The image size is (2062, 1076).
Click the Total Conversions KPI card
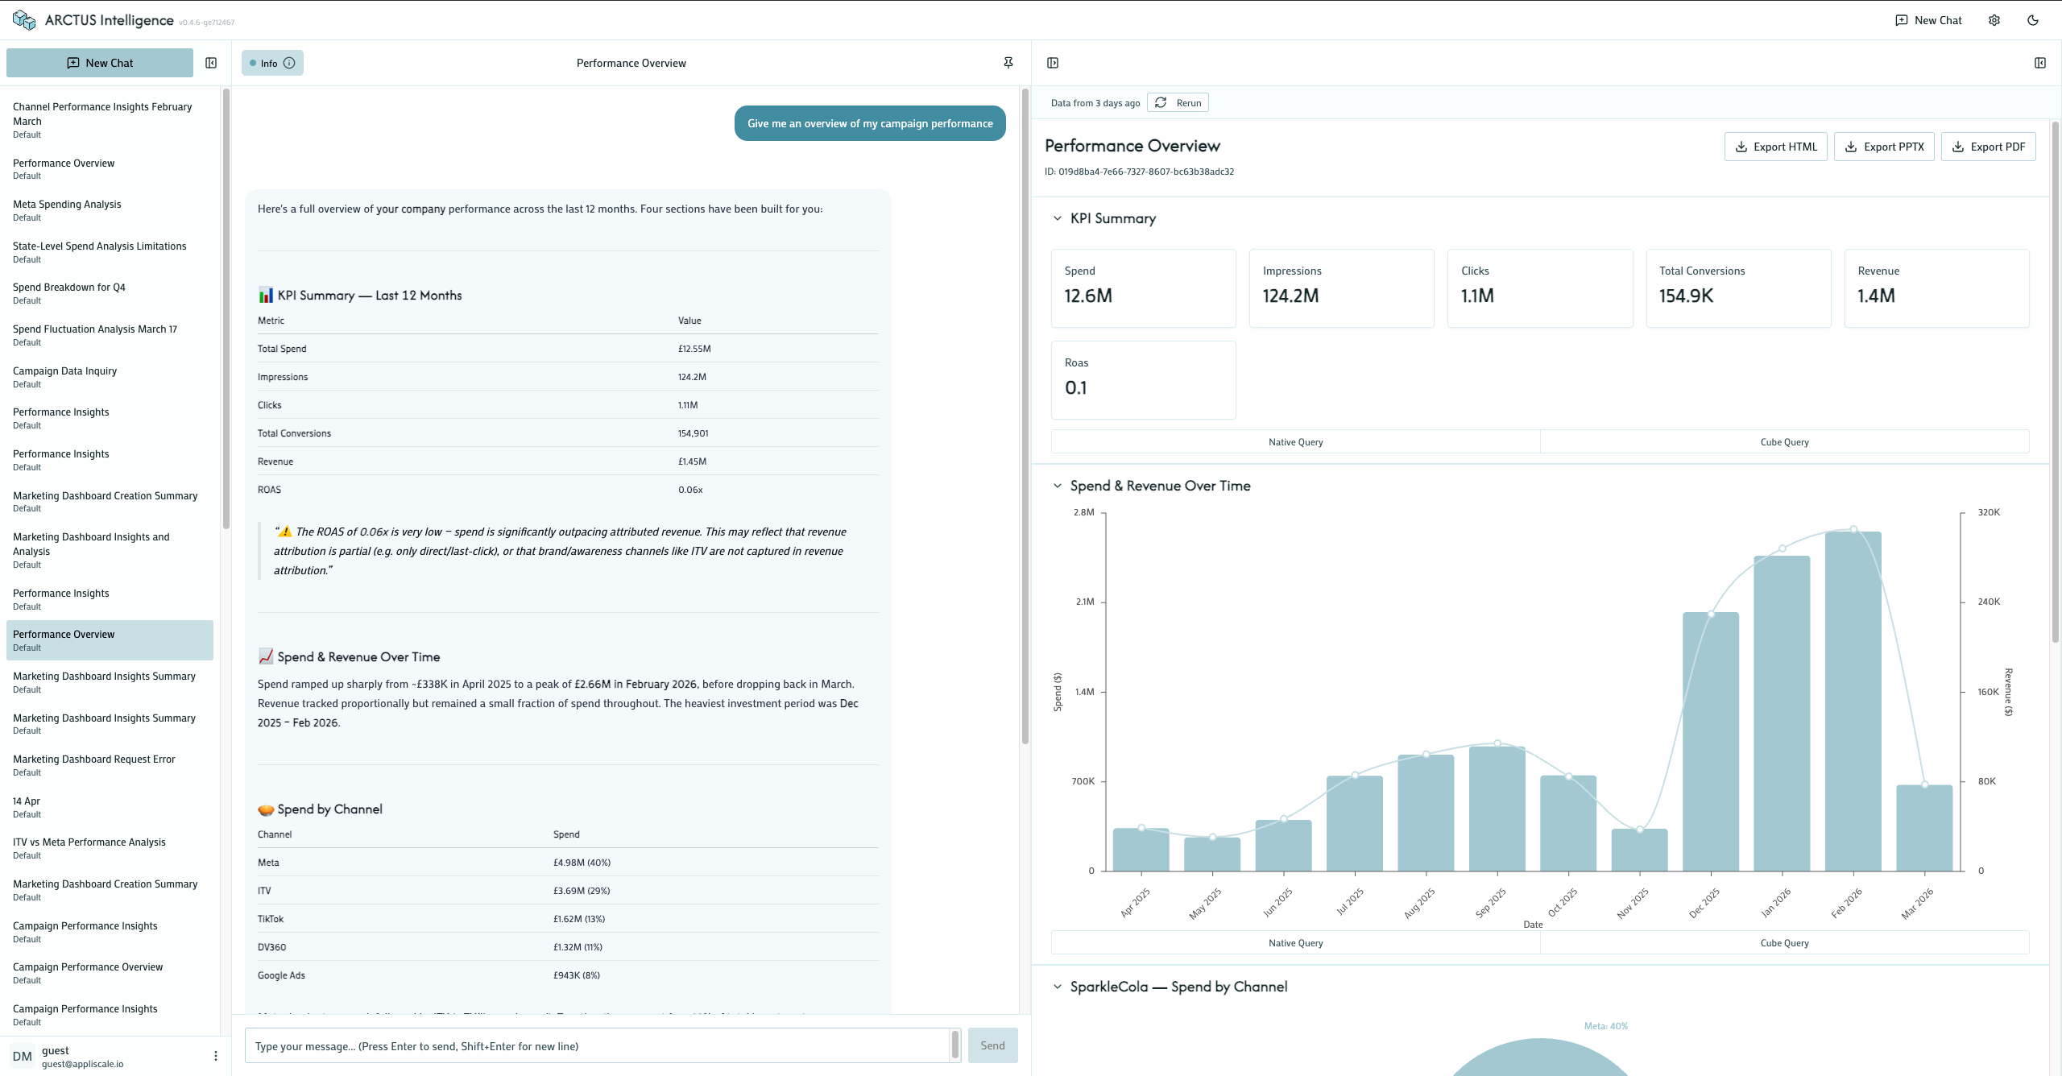[x=1738, y=288]
